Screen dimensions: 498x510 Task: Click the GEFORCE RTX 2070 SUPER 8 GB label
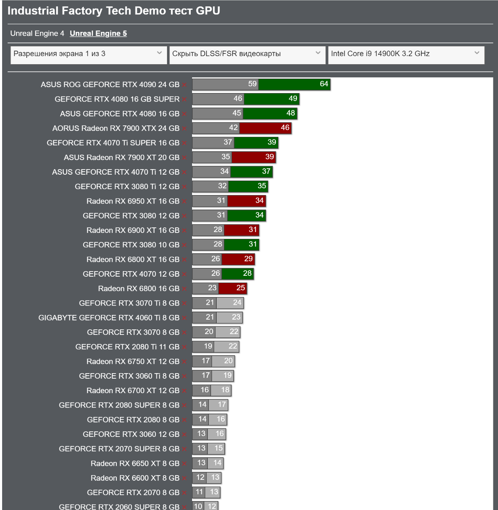119,449
